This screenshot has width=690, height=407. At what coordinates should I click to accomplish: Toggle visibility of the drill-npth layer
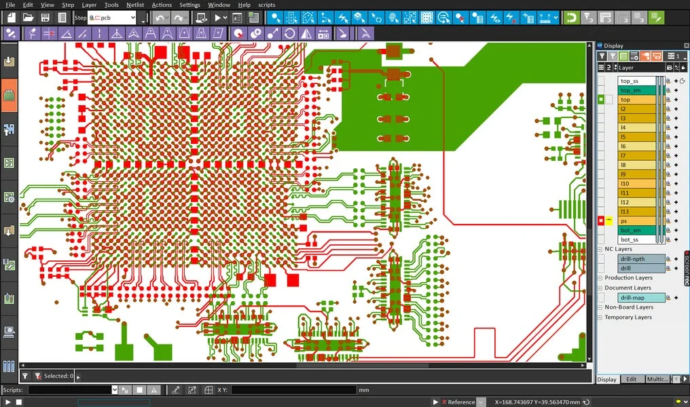click(x=600, y=258)
